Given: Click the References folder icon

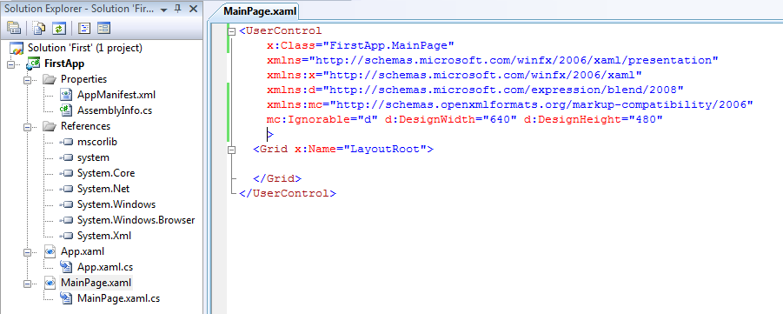Looking at the screenshot, I should click(50, 126).
